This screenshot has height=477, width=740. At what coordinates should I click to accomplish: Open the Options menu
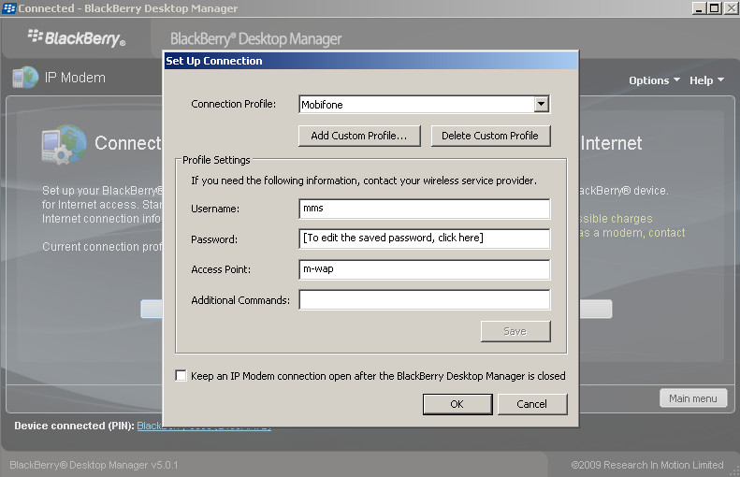(x=654, y=80)
